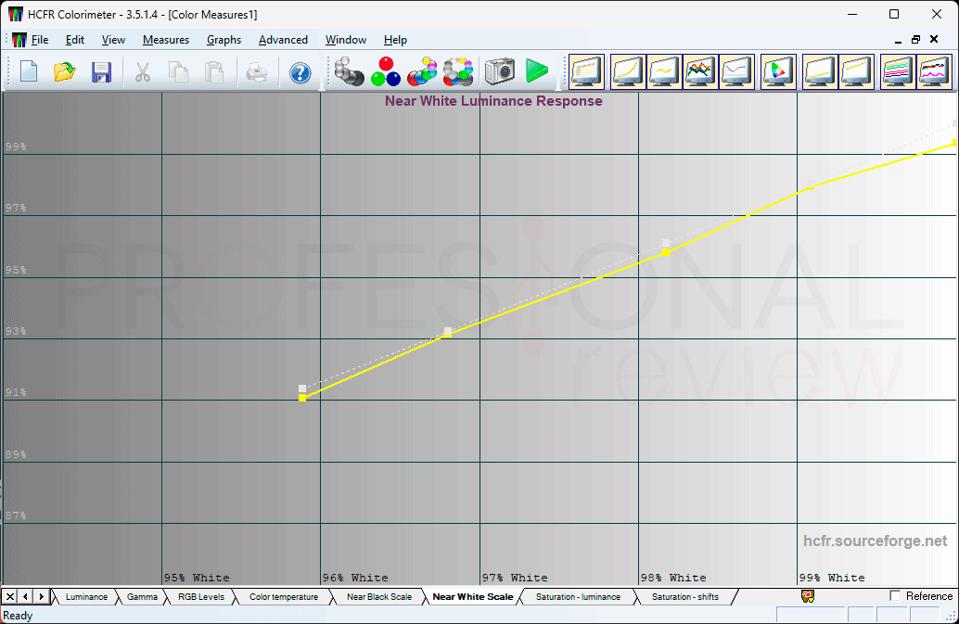This screenshot has width=959, height=624.
Task: Click the Paste clipboard icon
Action: pos(214,72)
